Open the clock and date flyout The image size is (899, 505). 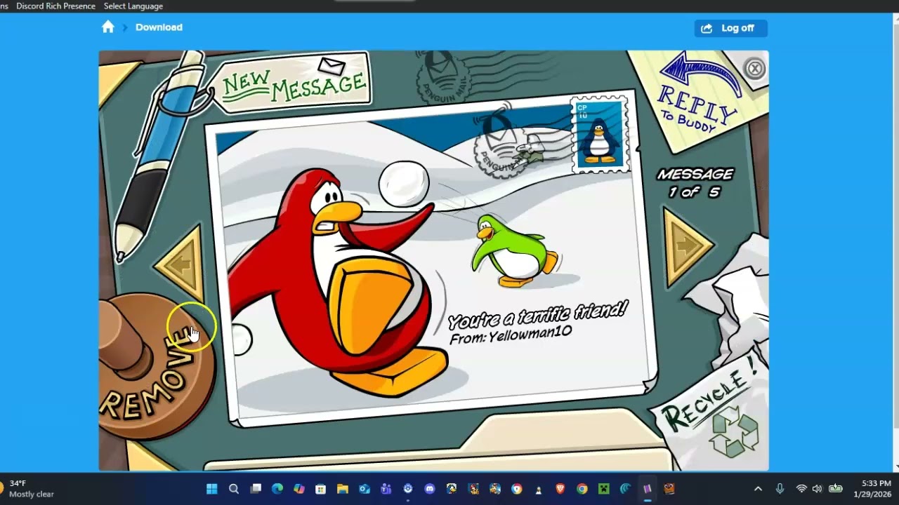(x=872, y=489)
